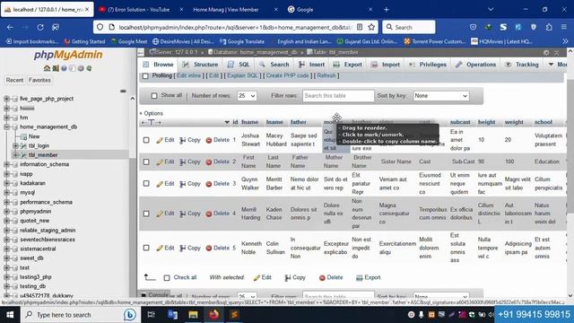
Task: Click the Filter rows search field
Action: 339,96
